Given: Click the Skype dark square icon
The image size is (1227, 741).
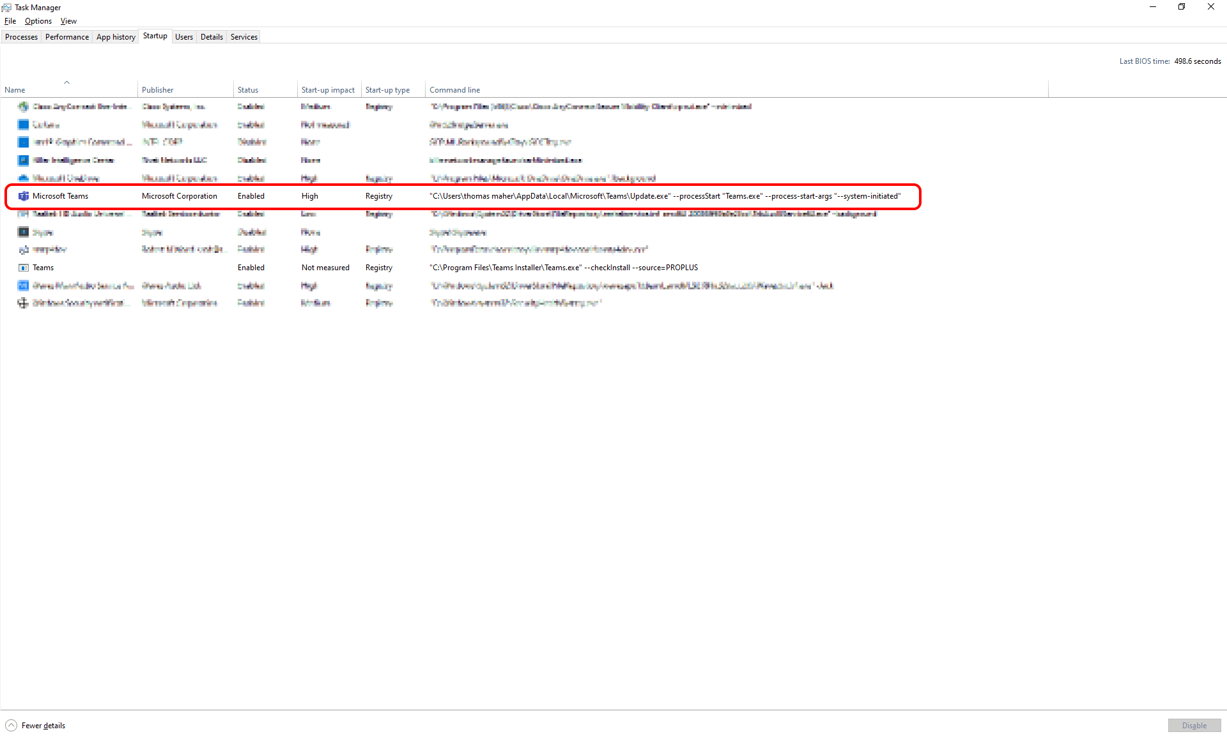Looking at the screenshot, I should tap(24, 232).
